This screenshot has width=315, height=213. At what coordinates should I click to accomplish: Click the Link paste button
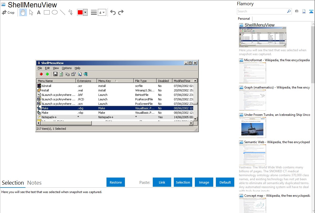pyautogui.click(x=162, y=182)
